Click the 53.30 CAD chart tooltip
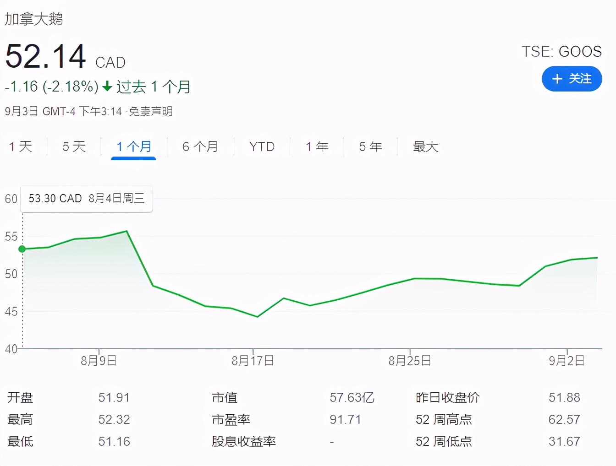Viewport: 616px width, 466px height. coord(87,198)
